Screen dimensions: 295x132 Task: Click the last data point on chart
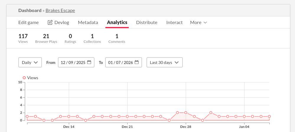point(269,116)
